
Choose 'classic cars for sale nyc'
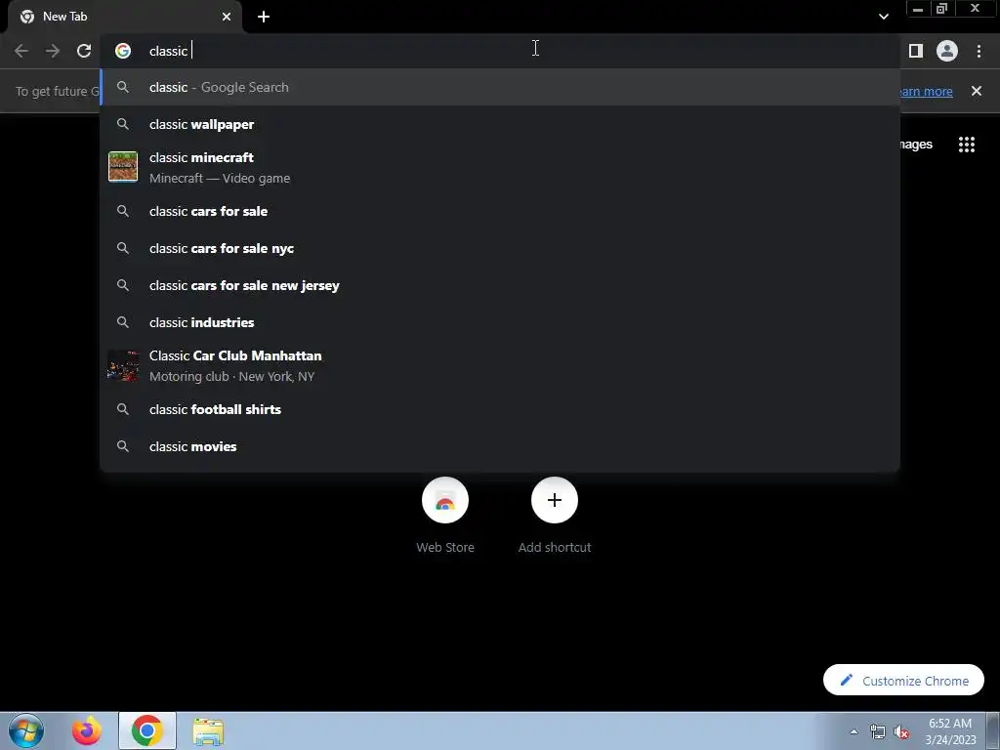pyautogui.click(x=500, y=248)
